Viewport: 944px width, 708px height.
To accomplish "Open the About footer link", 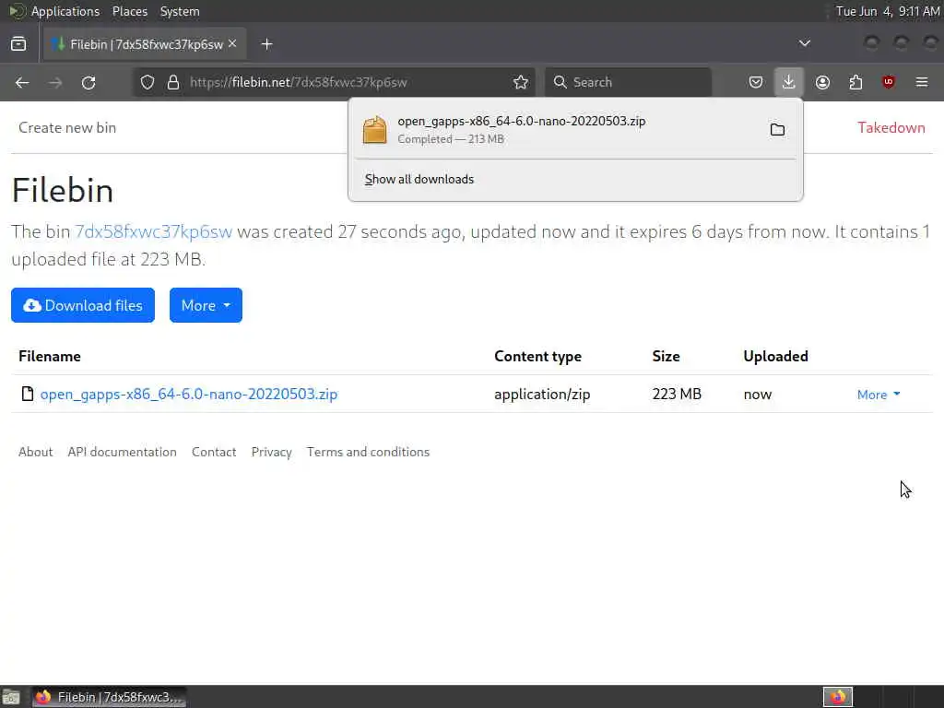I will [x=36, y=452].
